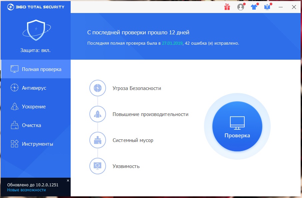Image resolution: width=302 pixels, height=198 pixels.
Task: Open the Инструменты section
Action: coord(36,144)
